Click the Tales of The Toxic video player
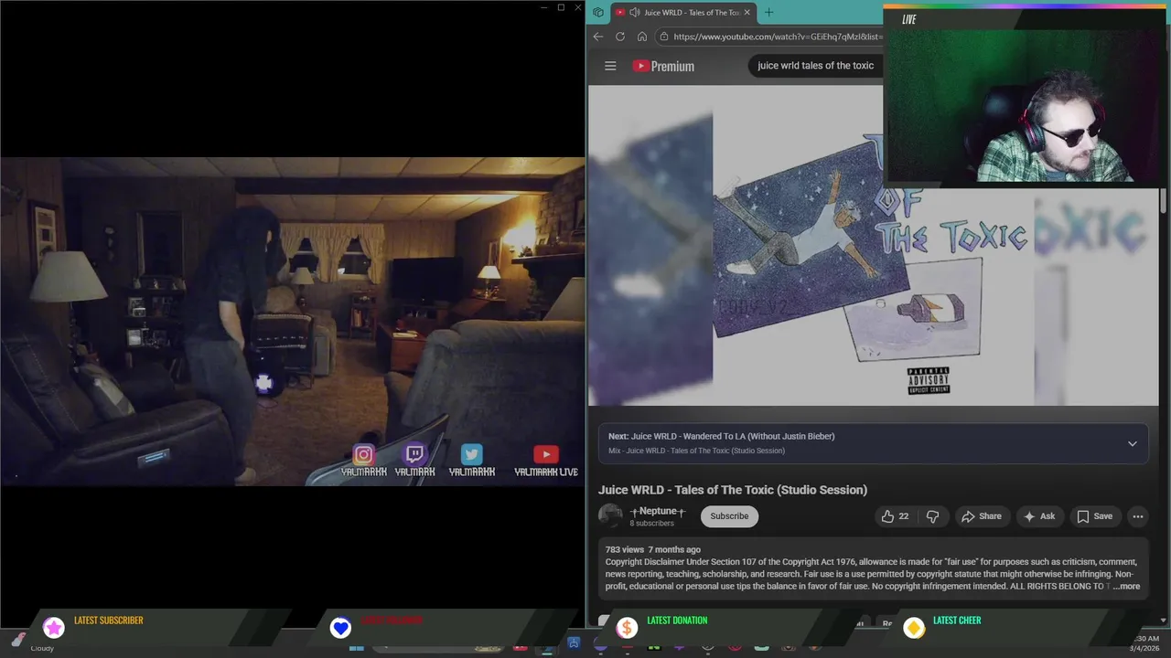The width and height of the screenshot is (1171, 658). coord(873,245)
